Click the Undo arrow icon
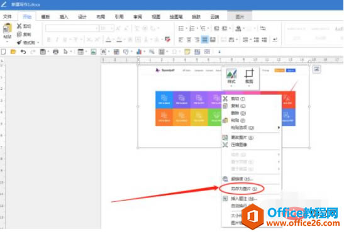This screenshot has width=344, height=234. coord(23,52)
